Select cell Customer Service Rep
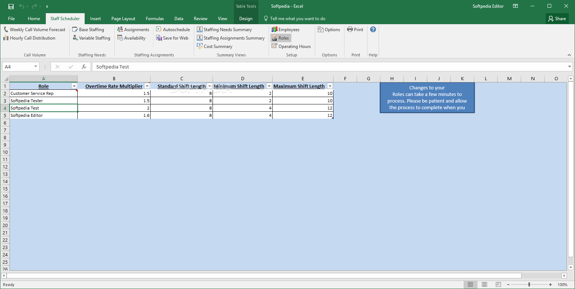 click(x=44, y=93)
